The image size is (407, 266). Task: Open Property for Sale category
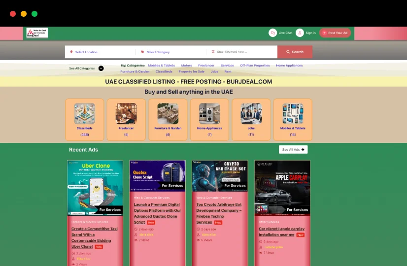pyautogui.click(x=191, y=71)
